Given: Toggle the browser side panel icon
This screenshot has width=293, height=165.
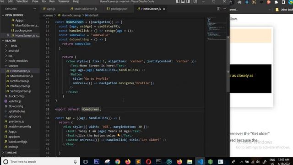Looking at the screenshot, I should point(283,2).
